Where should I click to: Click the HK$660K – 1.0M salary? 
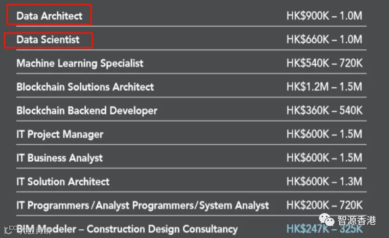click(x=324, y=40)
